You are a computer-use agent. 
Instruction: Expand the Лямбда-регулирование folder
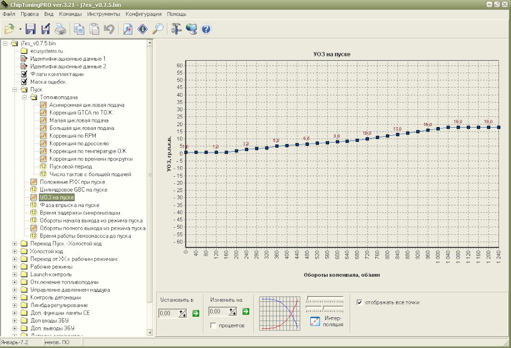click(x=15, y=305)
